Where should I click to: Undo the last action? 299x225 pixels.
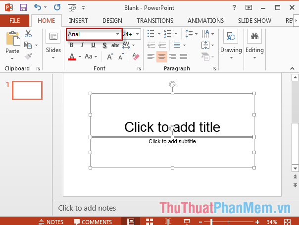[38, 7]
